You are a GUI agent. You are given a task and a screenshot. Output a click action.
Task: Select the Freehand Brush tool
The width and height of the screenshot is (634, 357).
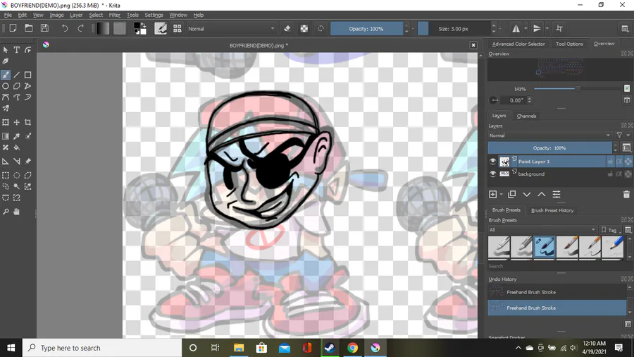[6, 75]
